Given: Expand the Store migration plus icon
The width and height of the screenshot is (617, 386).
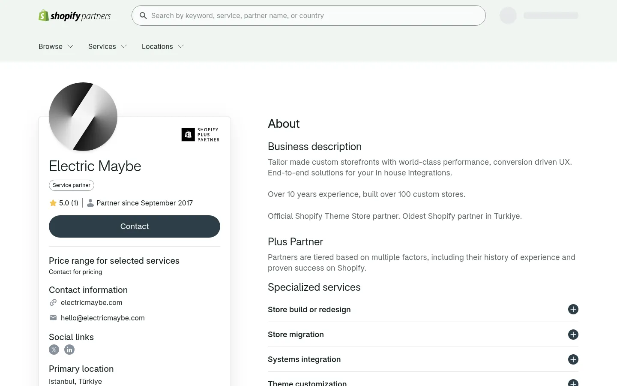Looking at the screenshot, I should (573, 335).
